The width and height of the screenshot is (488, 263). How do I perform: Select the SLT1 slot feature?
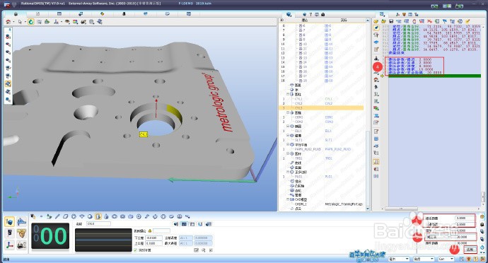tap(298, 140)
